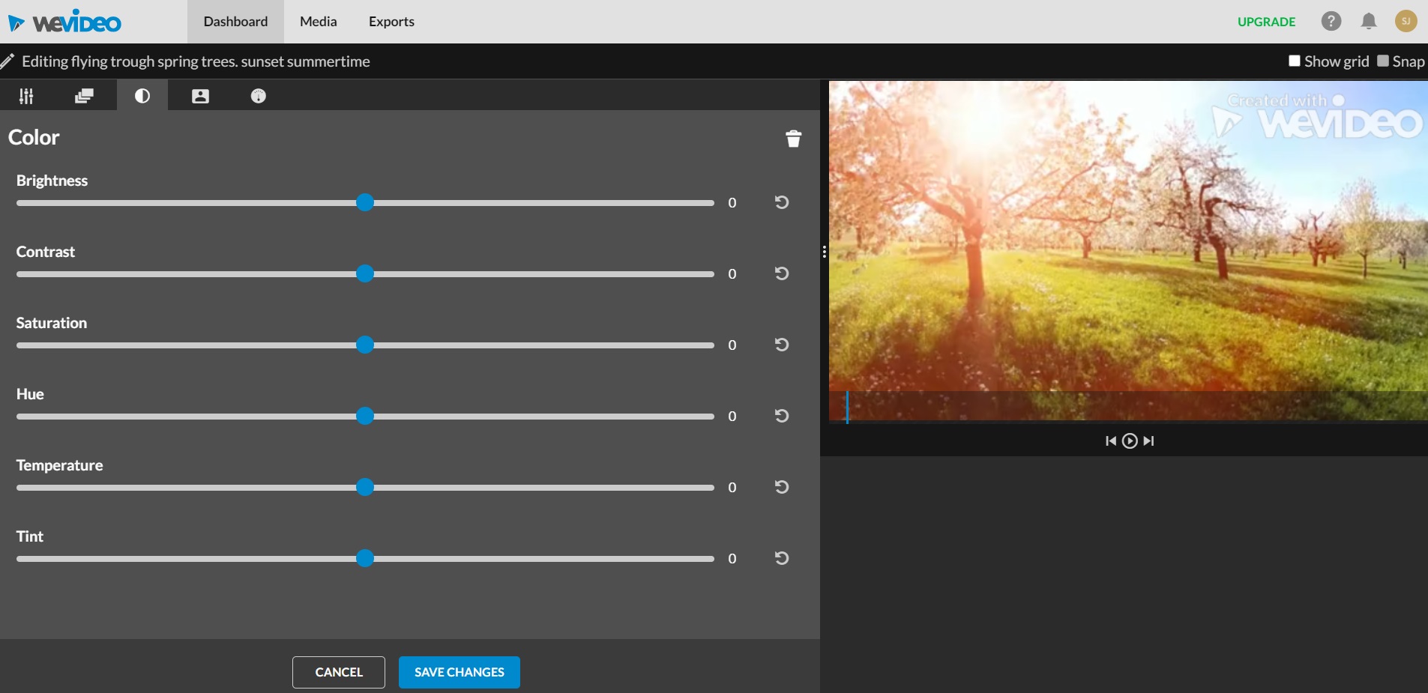Enable the Show grid checkbox
The image size is (1428, 693).
[x=1295, y=61]
